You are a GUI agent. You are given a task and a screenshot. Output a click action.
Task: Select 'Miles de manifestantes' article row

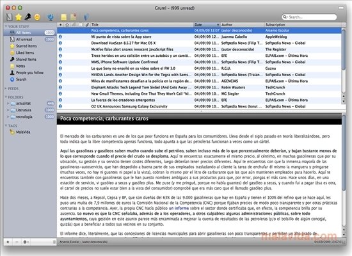[x=199, y=81]
